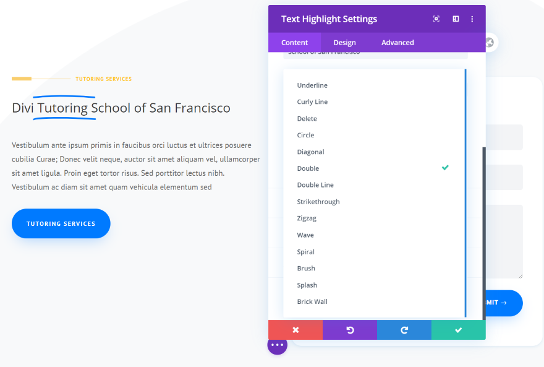Select the Content tab
This screenshot has height=367, width=544.
pos(294,43)
